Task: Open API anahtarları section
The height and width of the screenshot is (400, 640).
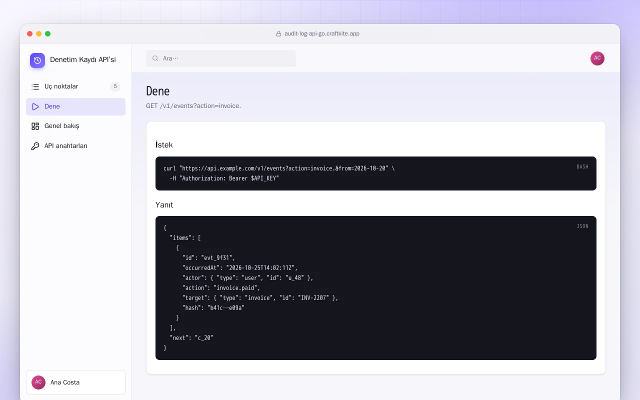Action: tap(75, 146)
